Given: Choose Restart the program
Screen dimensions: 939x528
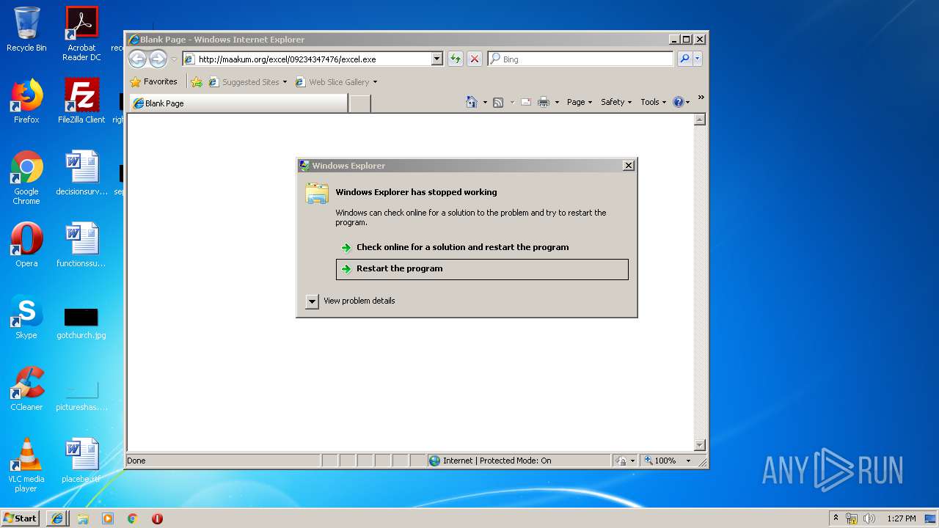Looking at the screenshot, I should pos(482,268).
